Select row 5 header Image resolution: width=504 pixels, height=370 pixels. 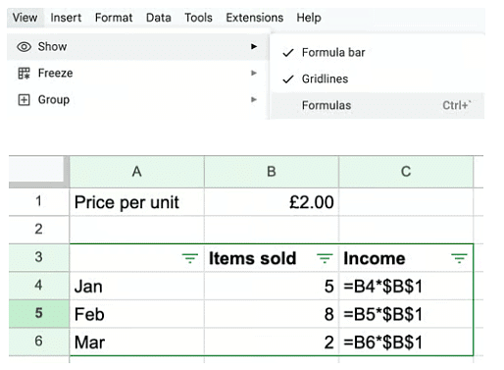[39, 313]
